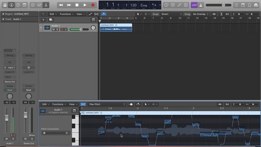This screenshot has width=261, height=147.
Task: Click the Duplicate Track button
Action: click(51, 20)
